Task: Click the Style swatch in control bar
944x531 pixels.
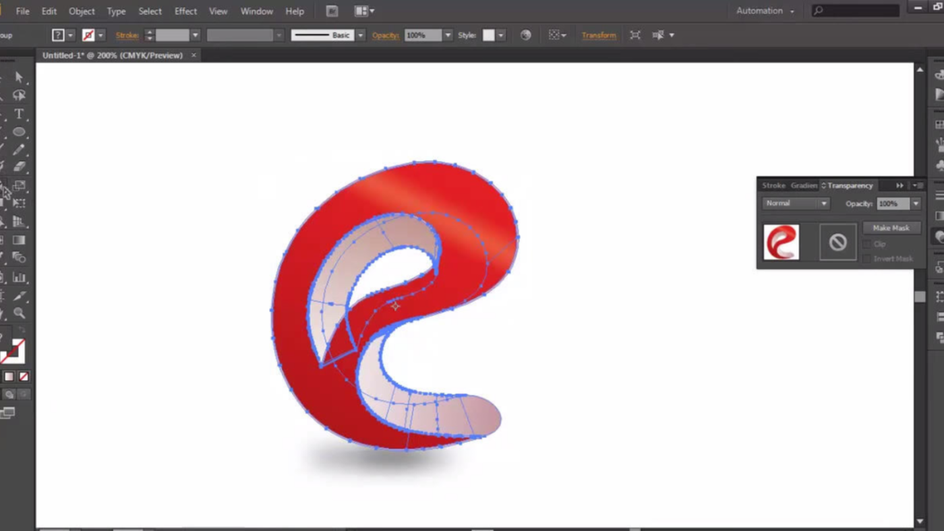Action: 489,35
